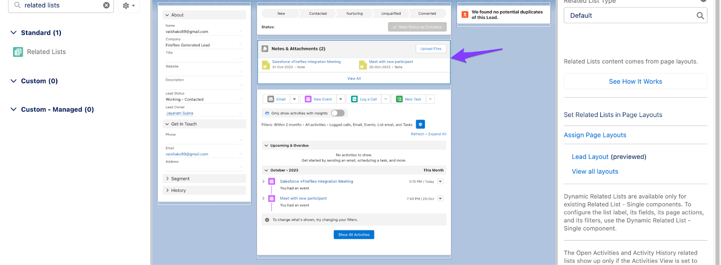Click the info icon beside filter tip

(267, 220)
